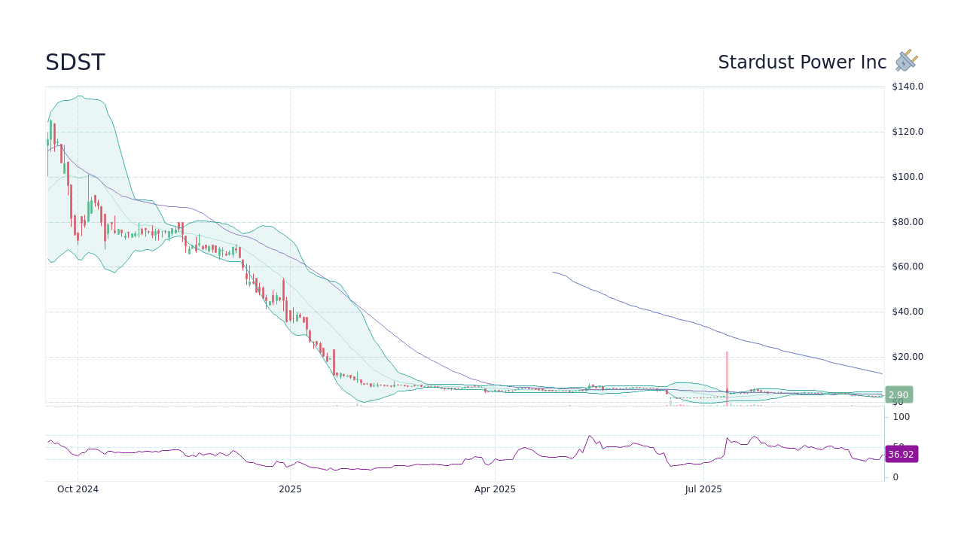Click the green 2.90 current price badge
The image size is (964, 542).
[898, 394]
